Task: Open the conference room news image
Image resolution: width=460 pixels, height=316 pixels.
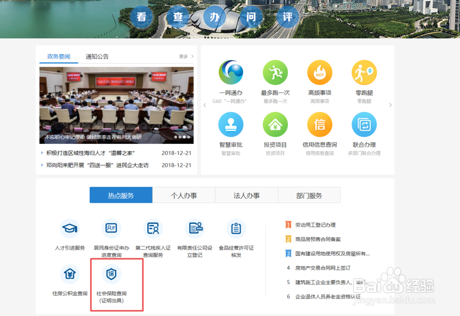Action: [116, 105]
